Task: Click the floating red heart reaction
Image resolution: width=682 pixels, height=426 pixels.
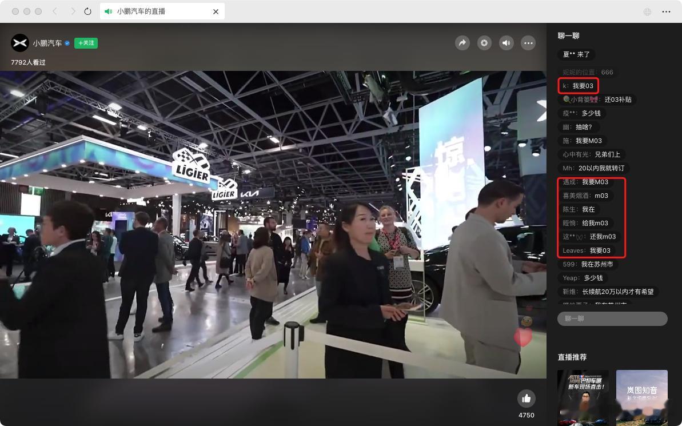Action: point(523,337)
